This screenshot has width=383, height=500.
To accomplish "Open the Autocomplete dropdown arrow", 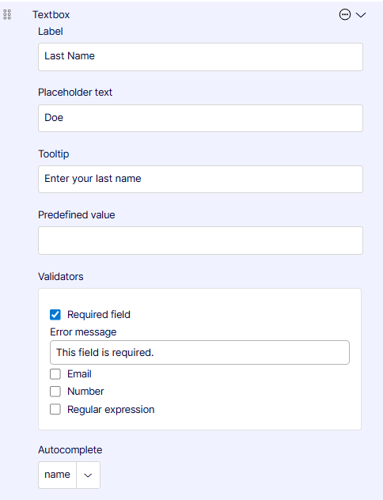I will [88, 475].
